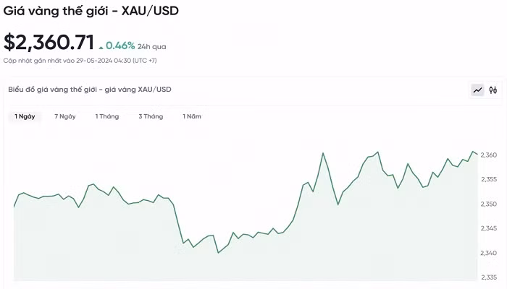The width and height of the screenshot is (507, 289).
Task: Click the 2,360 y-axis price label
Action: tap(488, 155)
